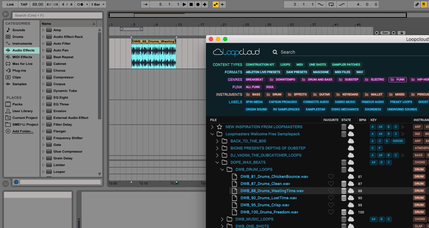Image resolution: width=429 pixels, height=228 pixels.
Task: Expand the BACK_TO_THE_80S folder
Action: click(x=217, y=141)
